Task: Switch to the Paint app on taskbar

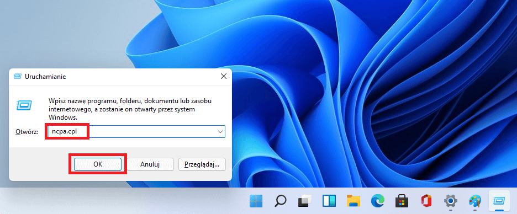Action: [475, 201]
